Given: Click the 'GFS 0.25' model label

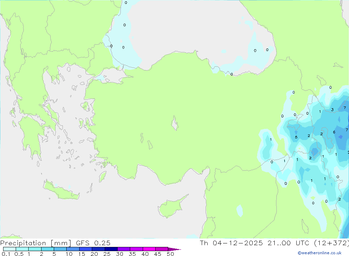Looking at the screenshot, I should [93, 243].
